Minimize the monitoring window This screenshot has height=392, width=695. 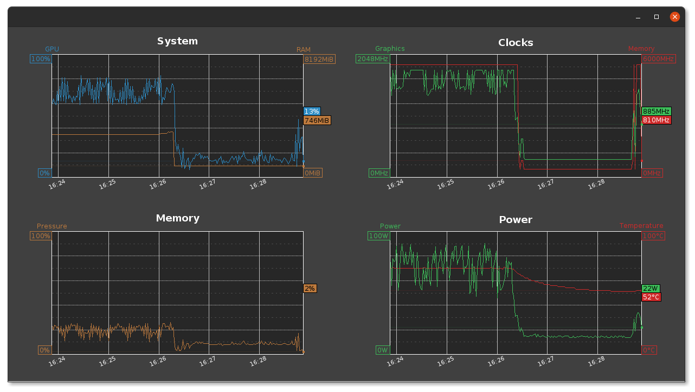coord(639,17)
